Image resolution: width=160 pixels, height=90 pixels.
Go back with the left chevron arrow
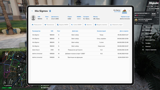32,11
